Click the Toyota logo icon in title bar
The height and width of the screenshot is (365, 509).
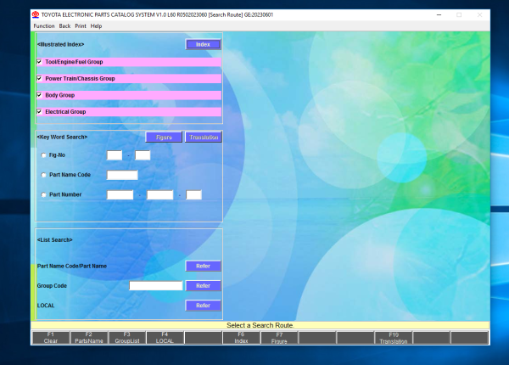pyautogui.click(x=36, y=14)
